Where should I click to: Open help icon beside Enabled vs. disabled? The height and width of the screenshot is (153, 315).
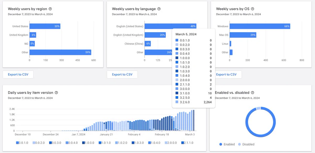253,93
